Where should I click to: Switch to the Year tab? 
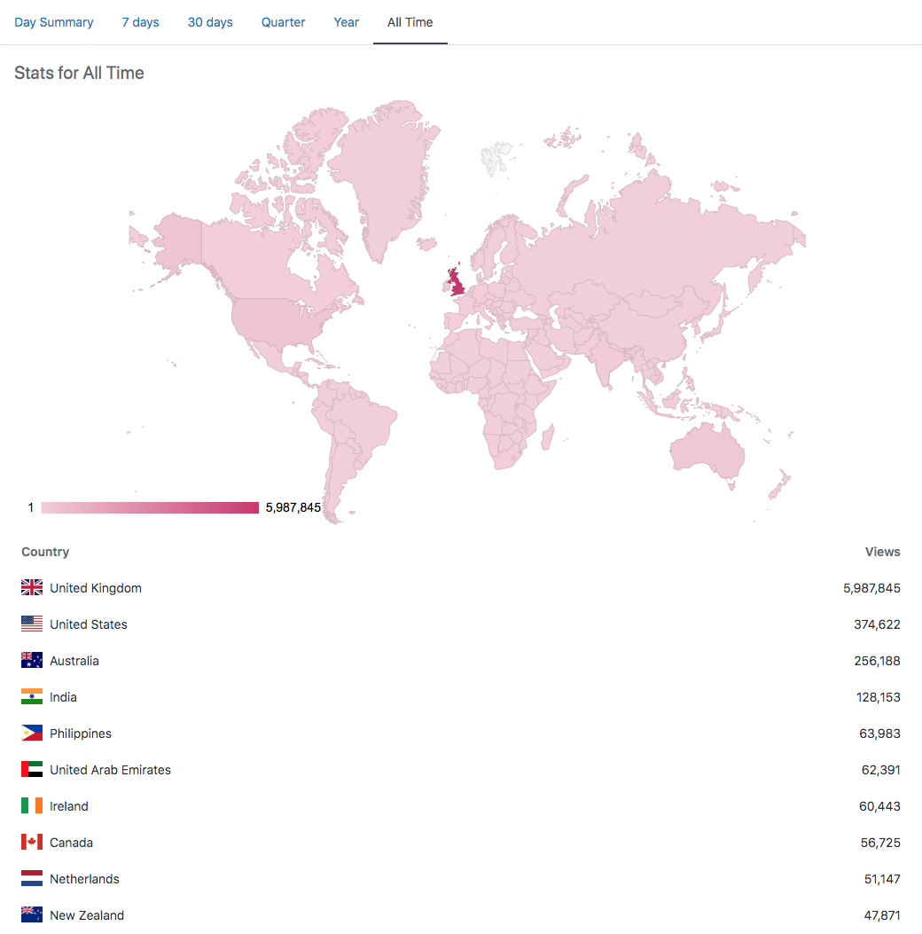(347, 22)
